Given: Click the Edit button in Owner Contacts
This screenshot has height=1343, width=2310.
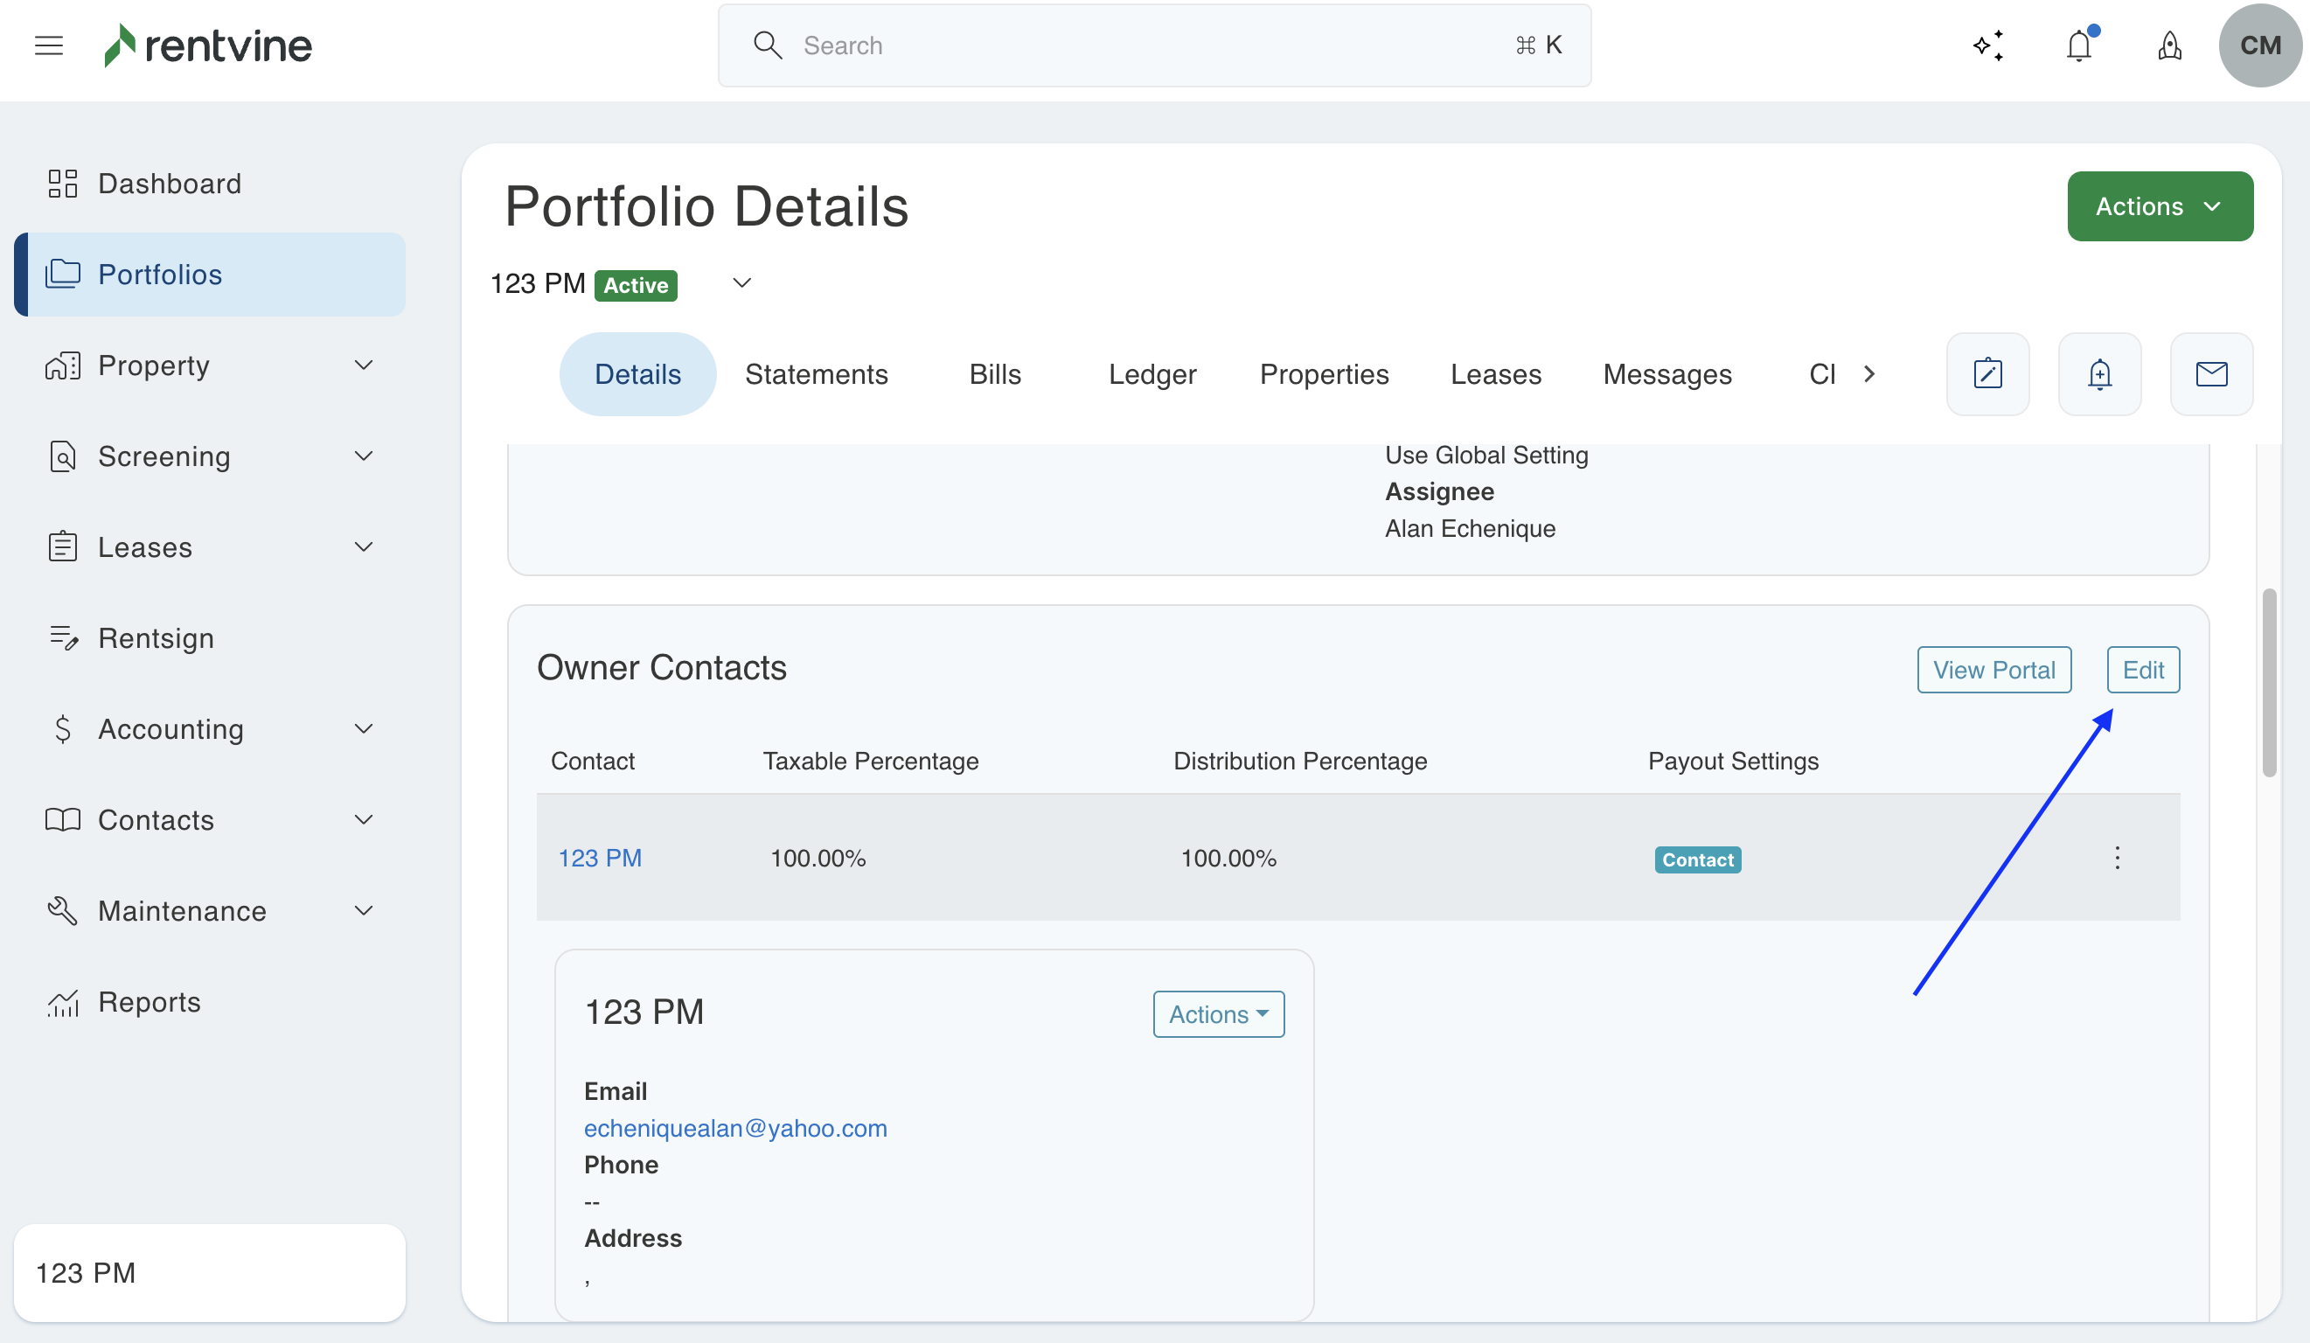Looking at the screenshot, I should click(2142, 670).
